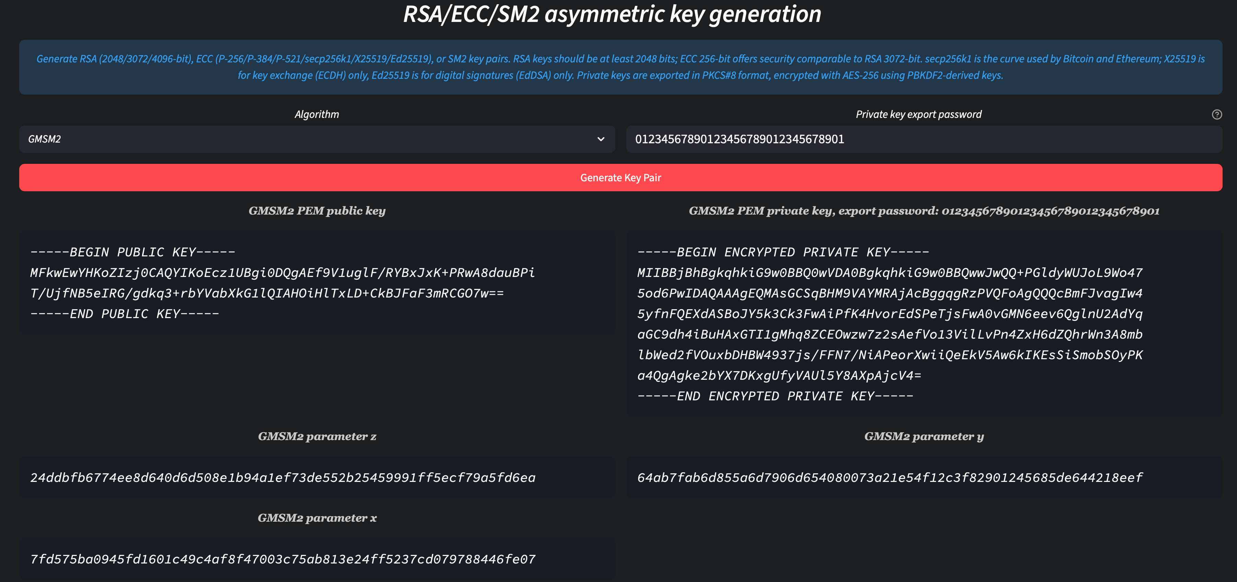Click the chevron arrow in Algorithm selector
1237x582 pixels.
[600, 139]
